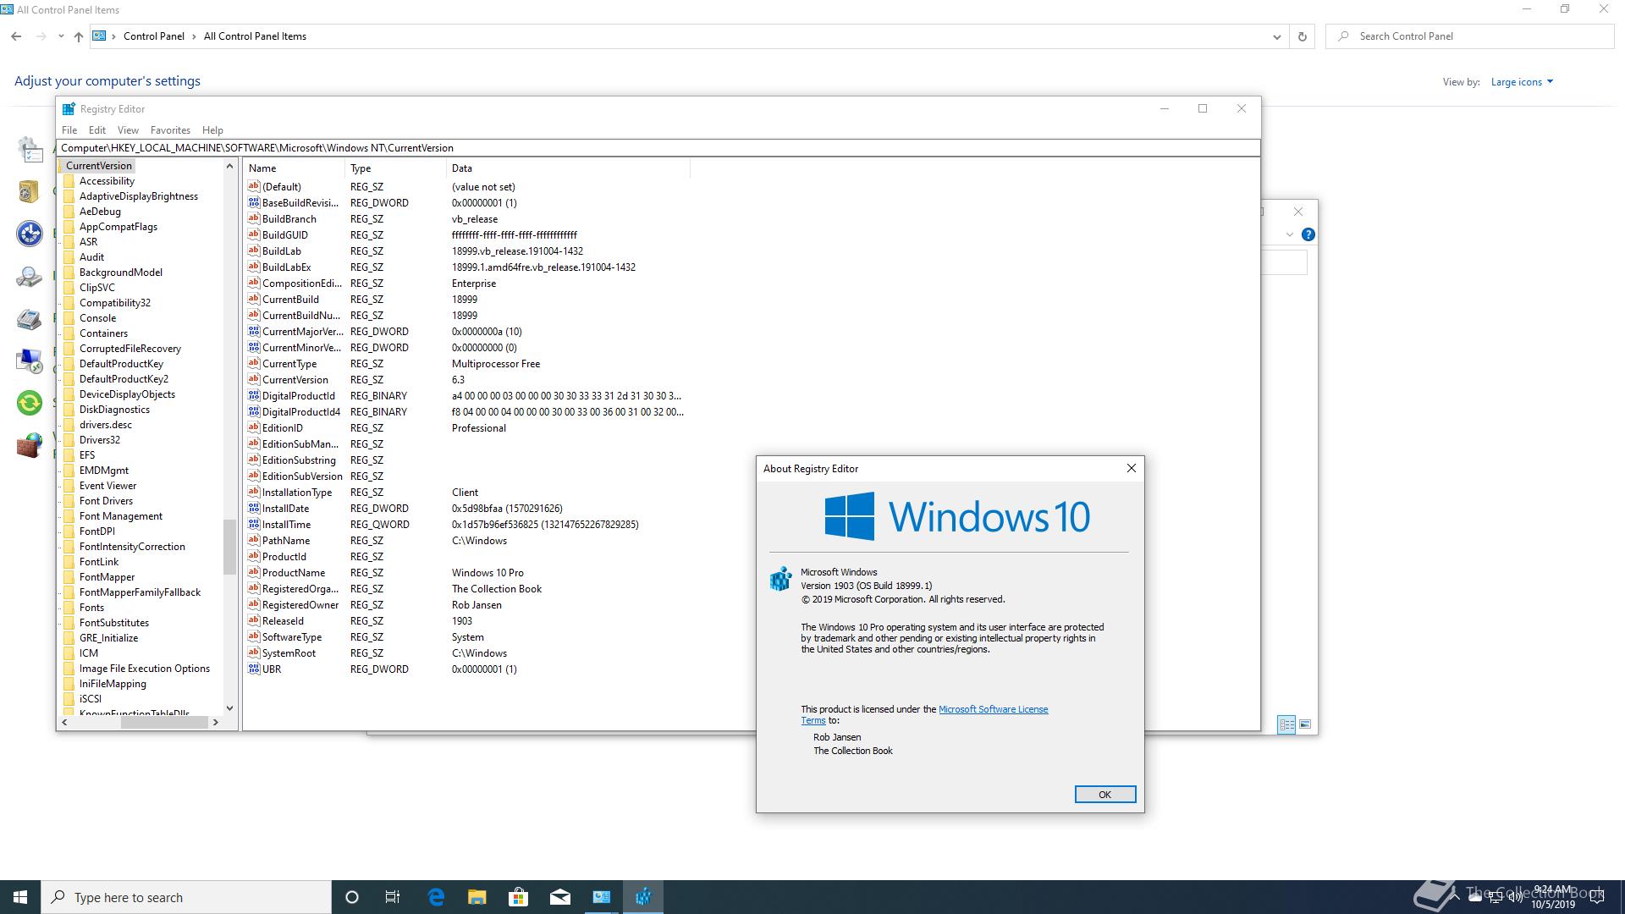Select the DigitalProductId binary value icon

tap(254, 395)
